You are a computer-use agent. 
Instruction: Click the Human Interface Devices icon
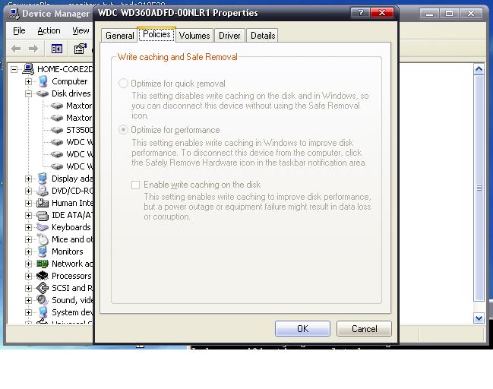(x=43, y=203)
